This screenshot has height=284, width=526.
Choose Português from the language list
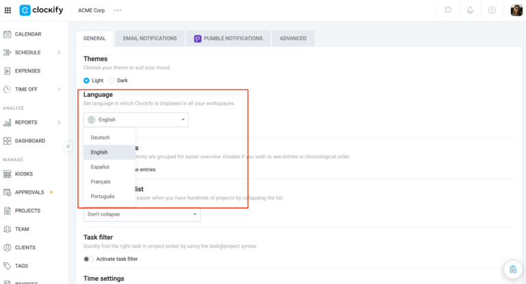tap(109, 197)
